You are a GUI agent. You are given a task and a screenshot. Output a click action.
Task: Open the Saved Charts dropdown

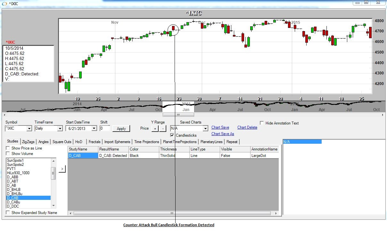pos(205,129)
